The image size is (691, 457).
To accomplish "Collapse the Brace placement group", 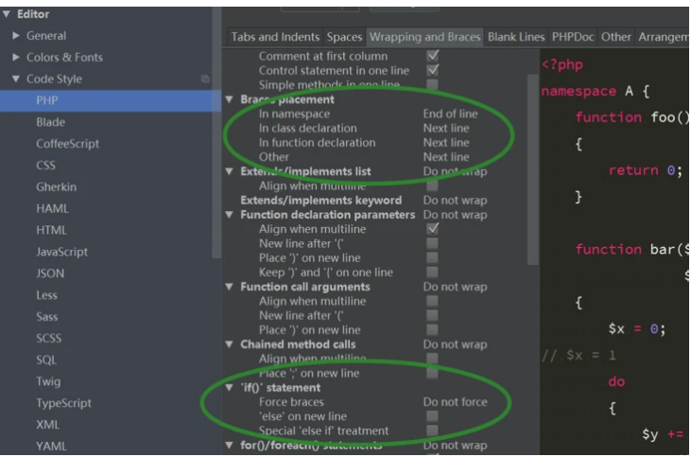I will tap(230, 99).
